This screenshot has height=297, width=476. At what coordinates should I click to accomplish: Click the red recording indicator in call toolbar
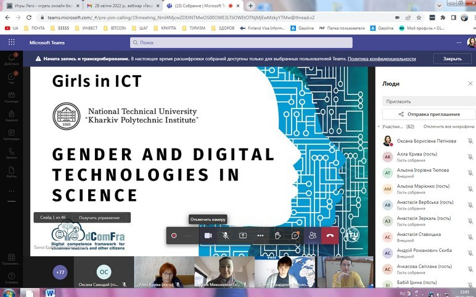click(x=174, y=235)
